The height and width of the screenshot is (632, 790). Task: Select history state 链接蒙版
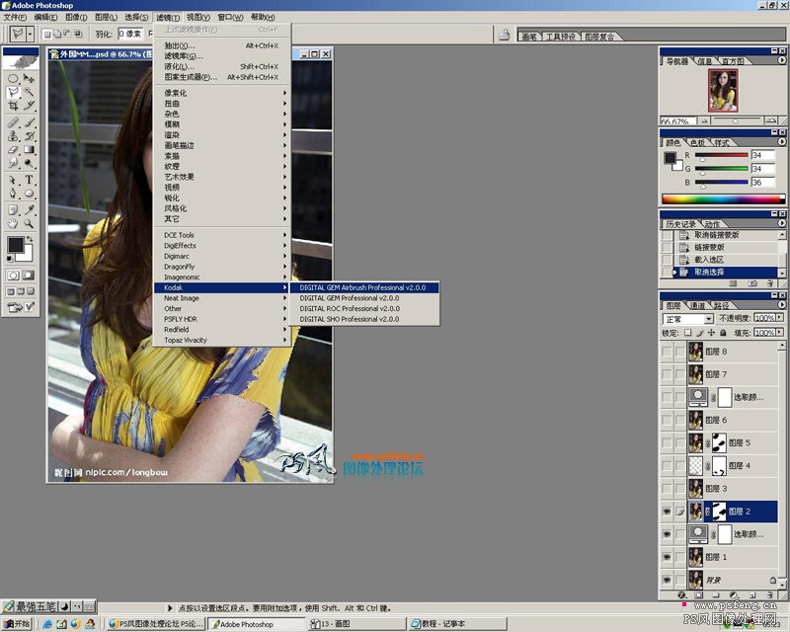pyautogui.click(x=726, y=248)
